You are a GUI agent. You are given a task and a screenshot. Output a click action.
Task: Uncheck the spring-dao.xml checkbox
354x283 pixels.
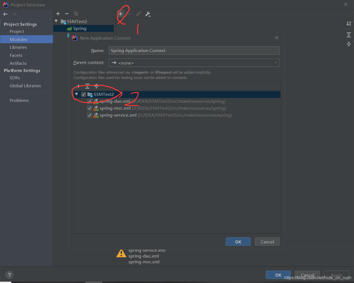[90, 101]
